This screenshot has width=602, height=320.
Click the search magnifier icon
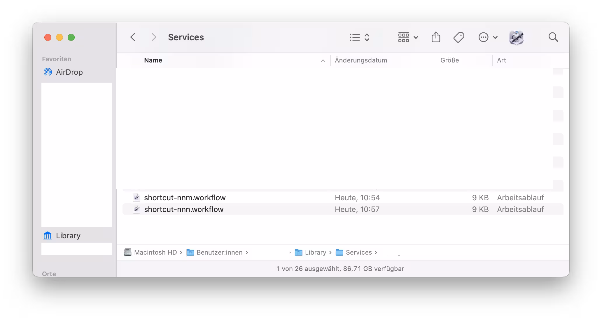click(553, 37)
